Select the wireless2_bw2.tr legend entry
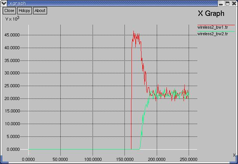 click(x=212, y=34)
